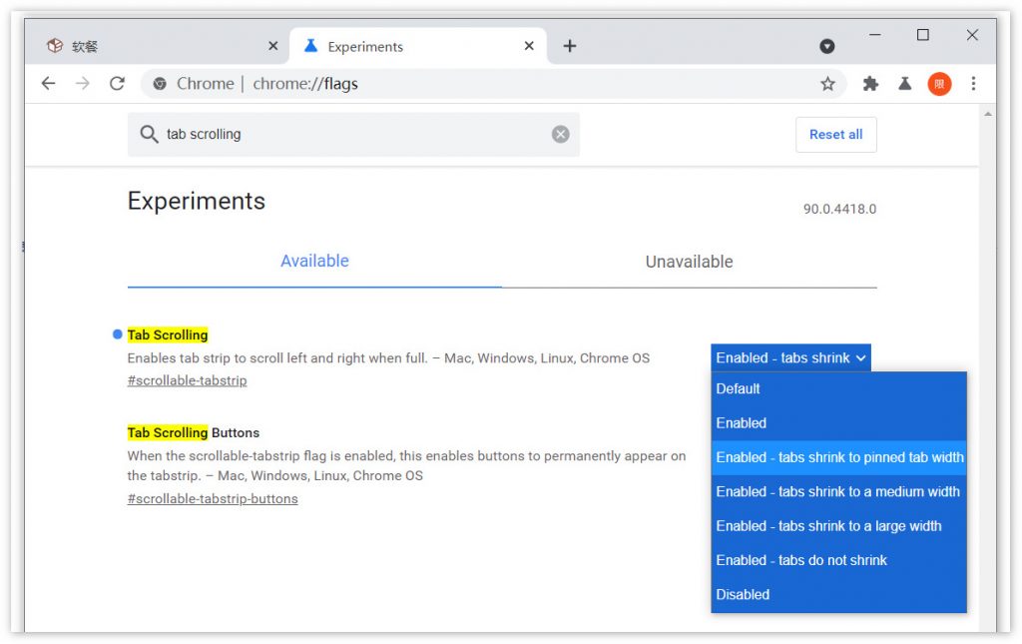Open the #scrollable-tabstrip-buttons link
Viewport: 1022px width, 644px height.
(213, 498)
